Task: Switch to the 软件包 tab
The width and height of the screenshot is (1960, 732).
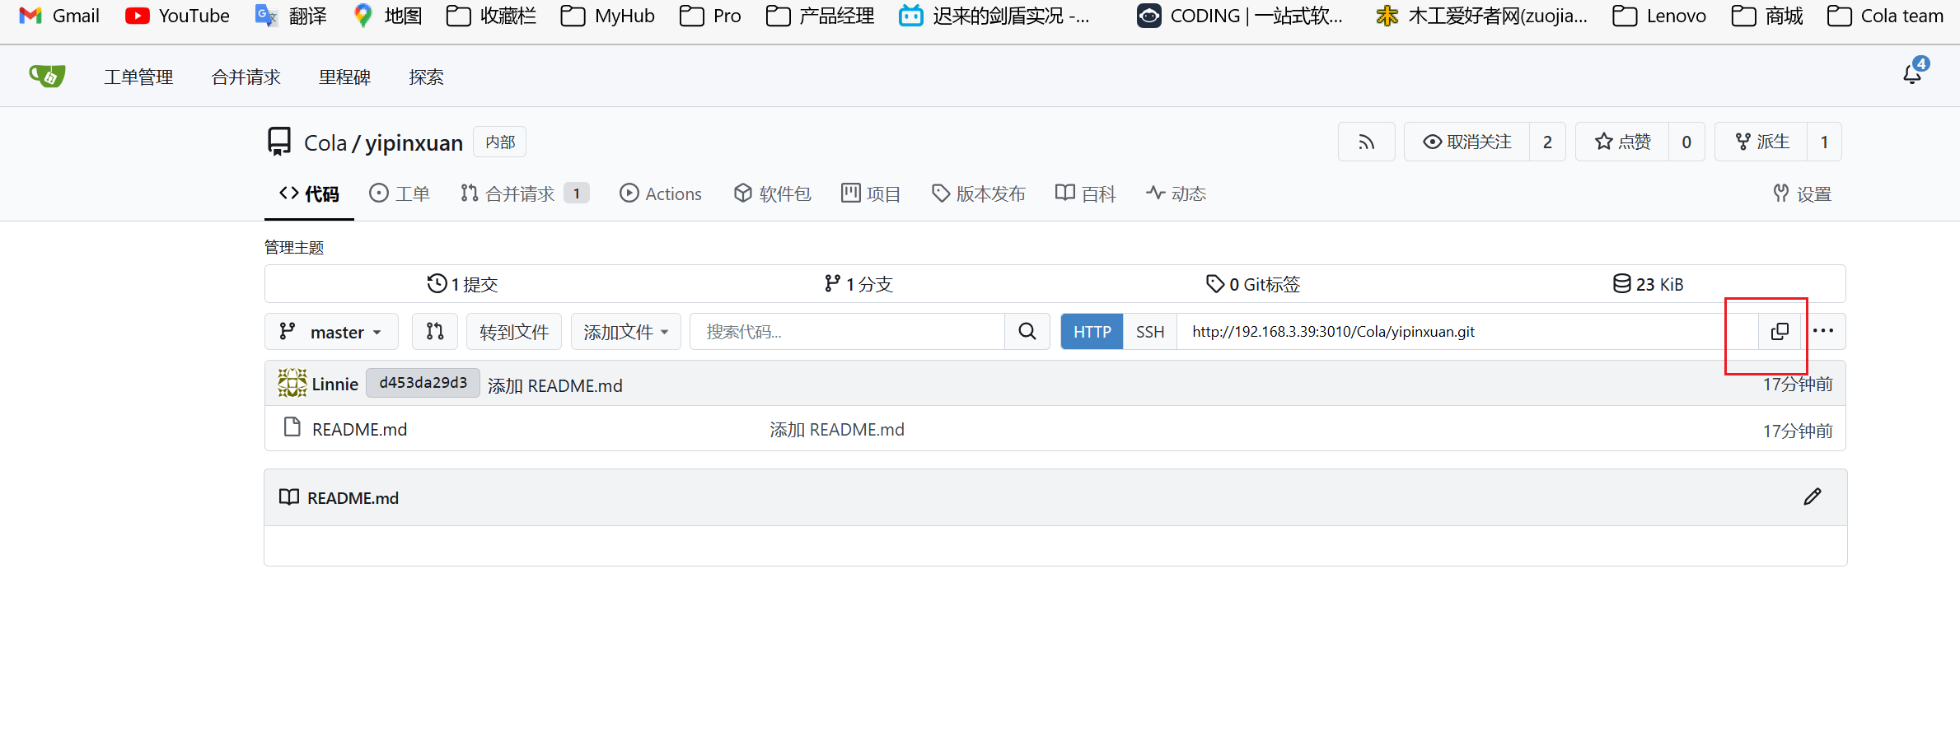Action: click(x=772, y=193)
